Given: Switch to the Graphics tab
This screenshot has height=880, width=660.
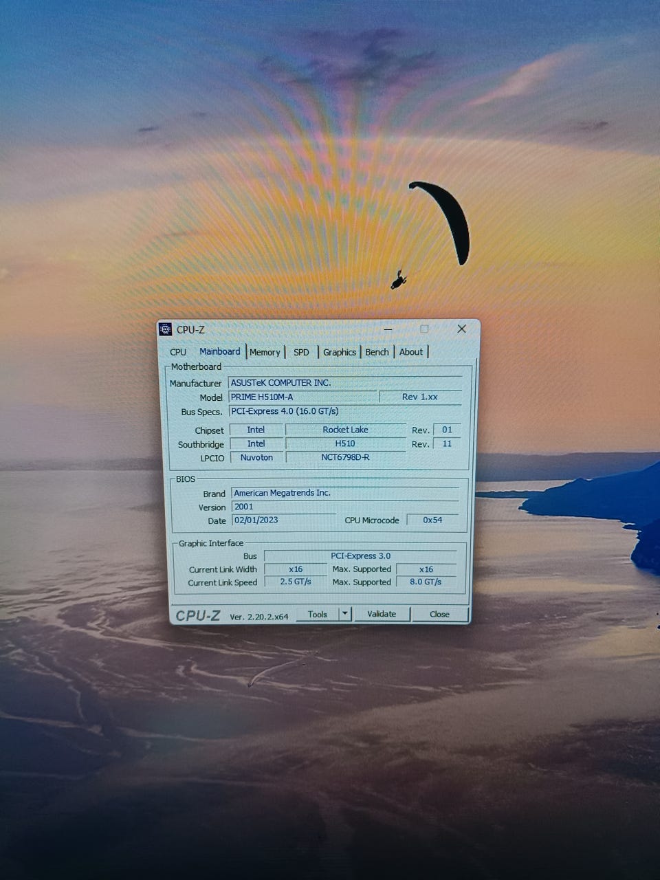Looking at the screenshot, I should (340, 352).
